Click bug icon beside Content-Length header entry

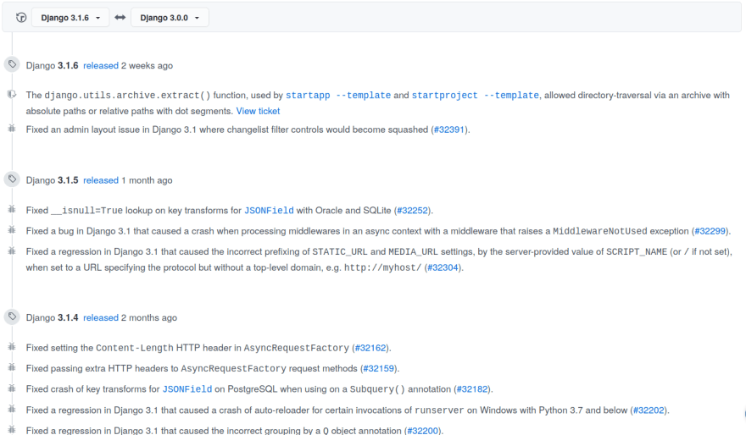[x=12, y=347]
